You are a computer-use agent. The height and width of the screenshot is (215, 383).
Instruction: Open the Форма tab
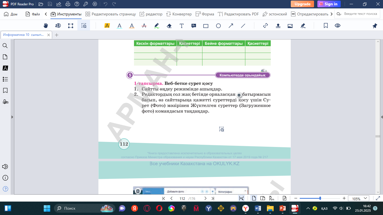(x=205, y=14)
